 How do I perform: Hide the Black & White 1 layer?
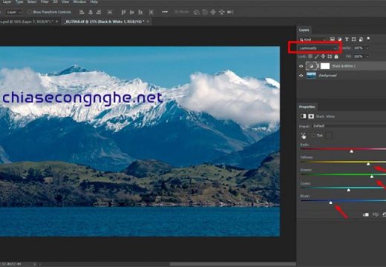(x=301, y=66)
